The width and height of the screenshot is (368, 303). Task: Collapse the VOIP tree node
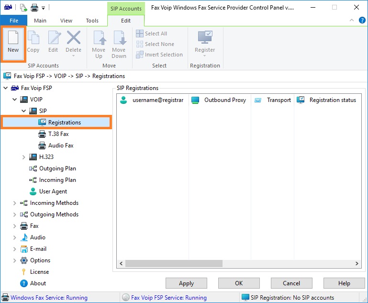14,100
